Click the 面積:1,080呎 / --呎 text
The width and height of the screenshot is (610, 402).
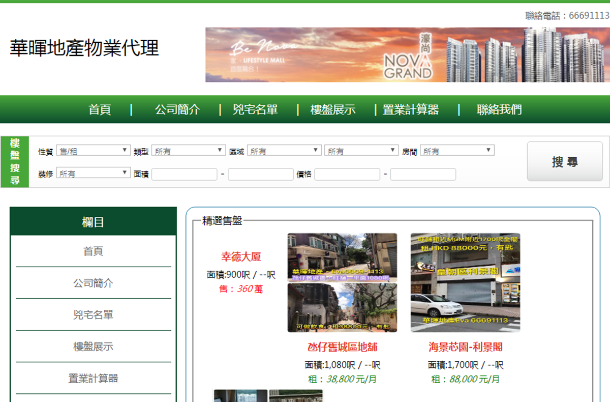[343, 365]
